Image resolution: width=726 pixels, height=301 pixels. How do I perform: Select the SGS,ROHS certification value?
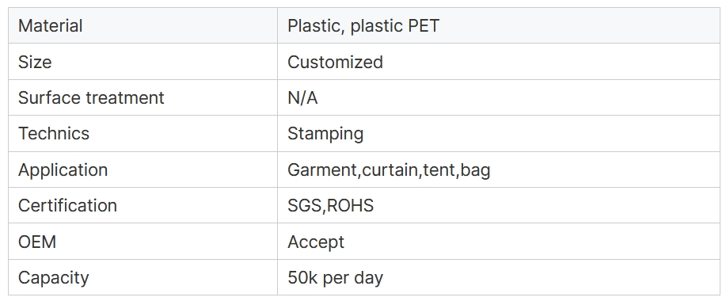click(331, 206)
